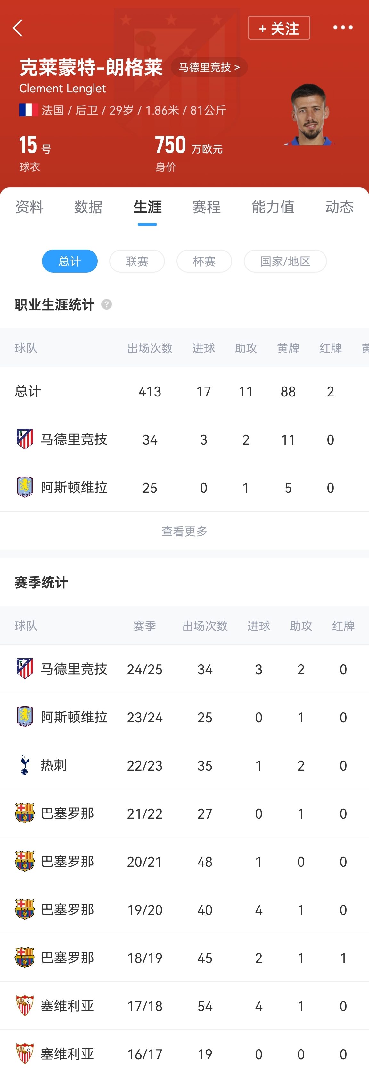Tap the player's portrait photo

pyautogui.click(x=310, y=115)
